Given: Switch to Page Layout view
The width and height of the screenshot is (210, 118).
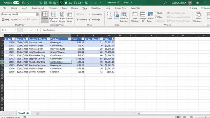Looking at the screenshot, I should (x=62, y=17).
